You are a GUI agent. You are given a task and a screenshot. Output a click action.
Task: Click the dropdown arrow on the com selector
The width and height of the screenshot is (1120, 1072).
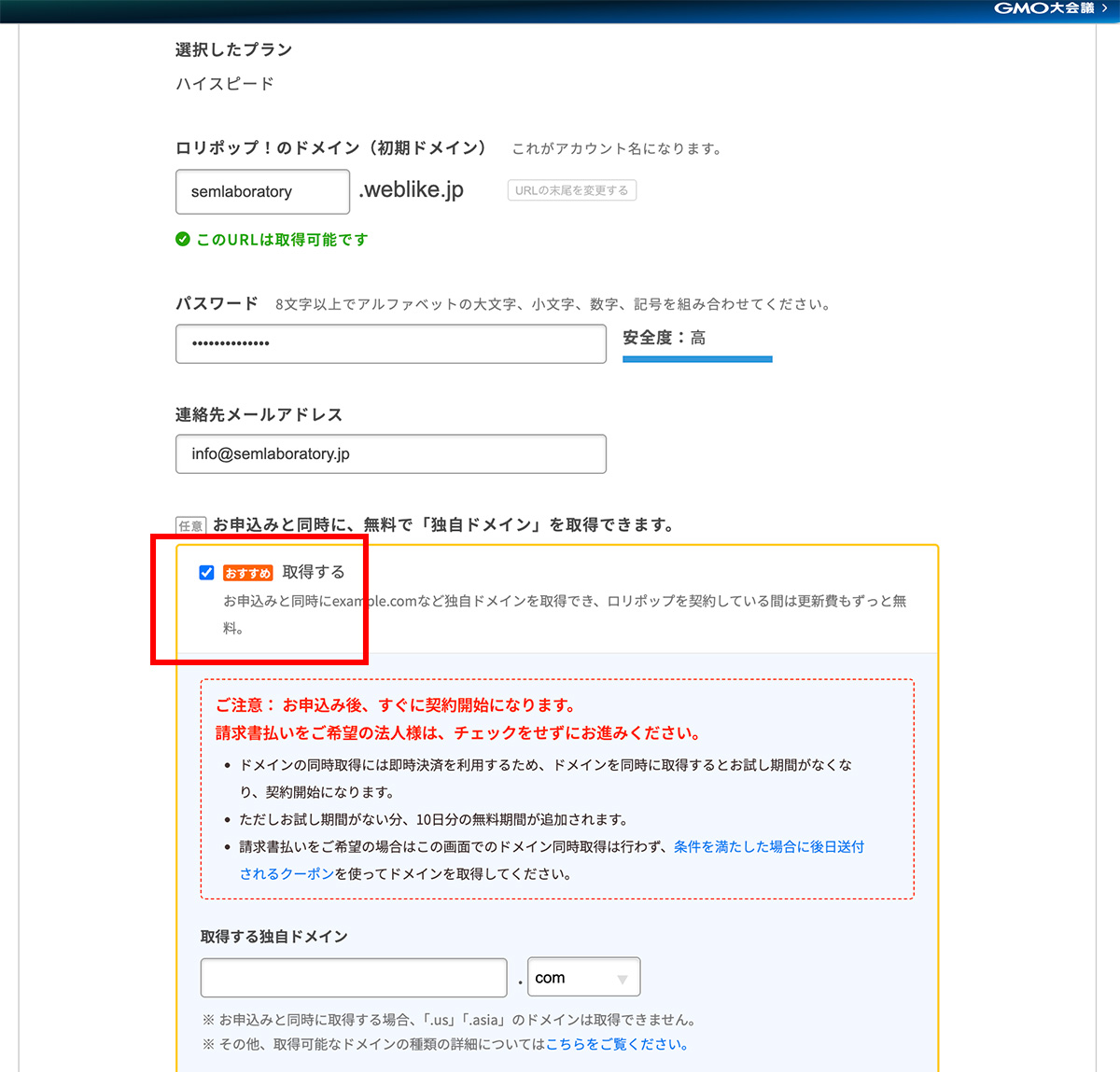tap(623, 977)
